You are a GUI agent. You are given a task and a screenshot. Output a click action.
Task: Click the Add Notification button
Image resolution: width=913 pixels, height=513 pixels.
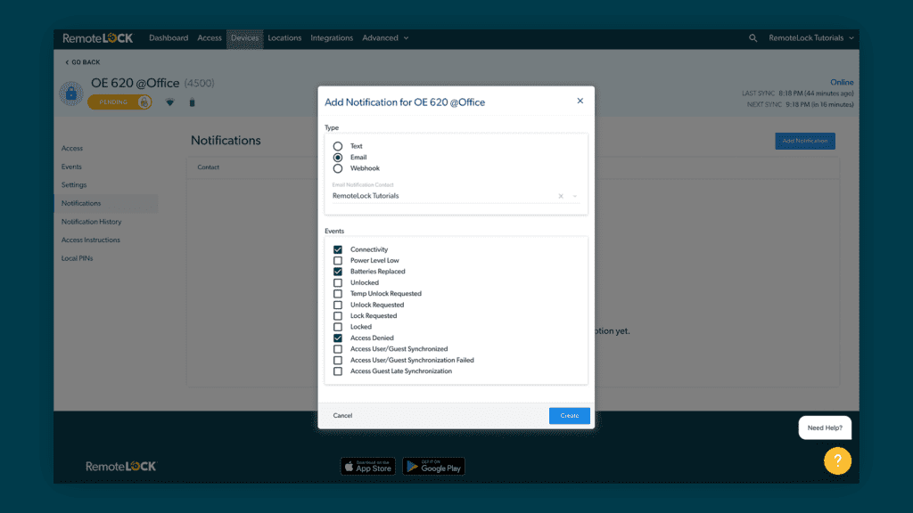(x=805, y=141)
